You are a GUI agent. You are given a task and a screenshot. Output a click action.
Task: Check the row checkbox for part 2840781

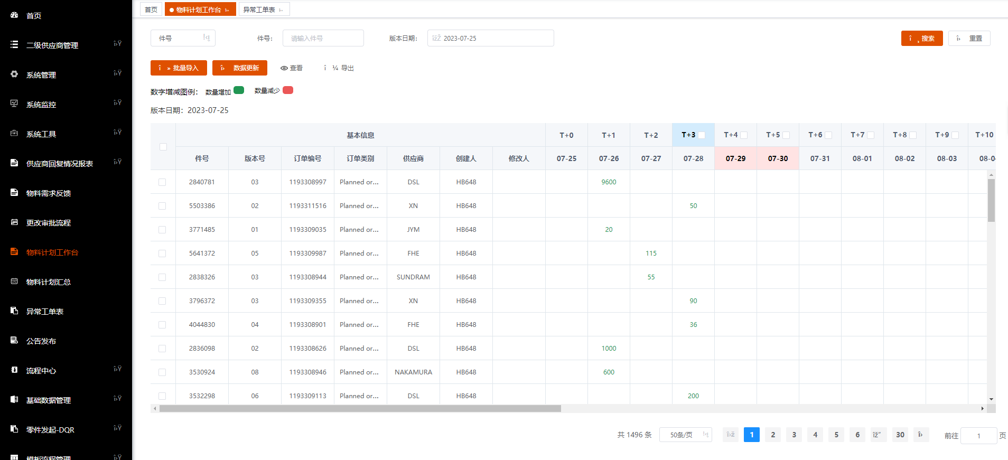[x=162, y=182]
